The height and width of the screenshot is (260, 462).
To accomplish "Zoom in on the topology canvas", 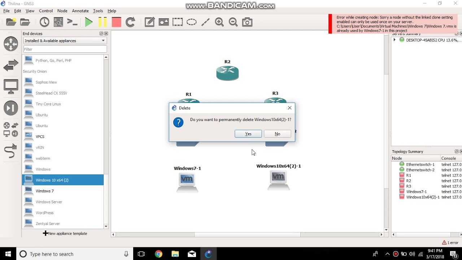I will click(x=219, y=22).
